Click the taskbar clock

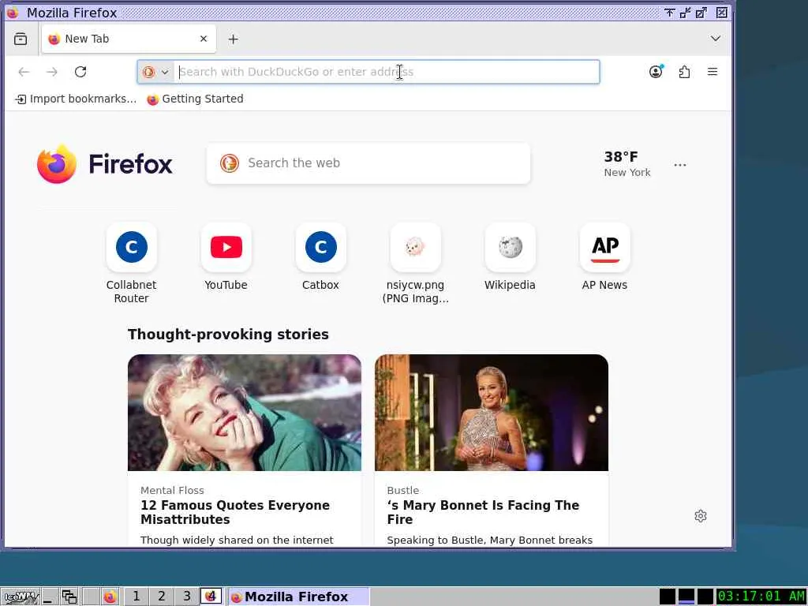click(x=761, y=597)
